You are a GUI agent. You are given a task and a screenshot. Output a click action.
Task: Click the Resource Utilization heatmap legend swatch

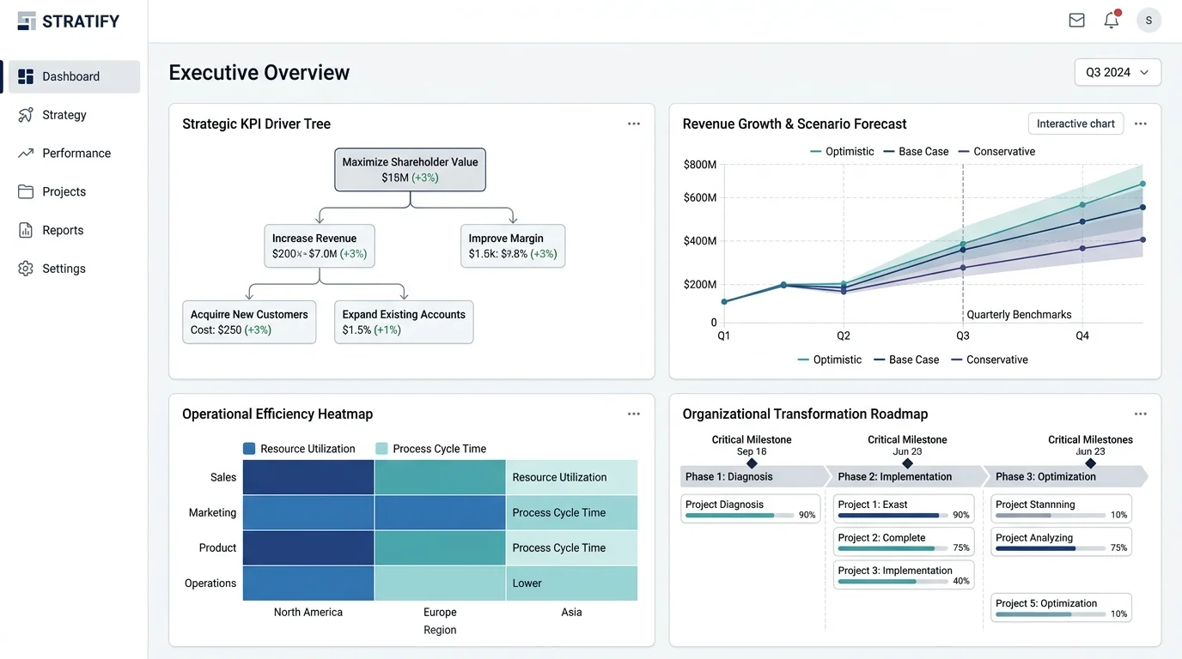[249, 449]
